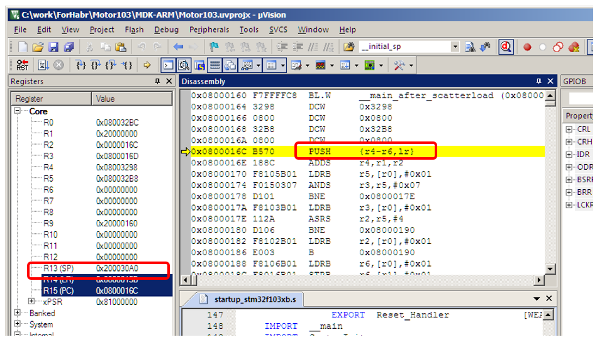Click the Step Over icon
The image size is (602, 342).
pos(96,65)
